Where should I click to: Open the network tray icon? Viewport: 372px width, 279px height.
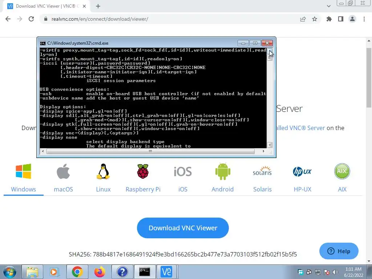318,272
